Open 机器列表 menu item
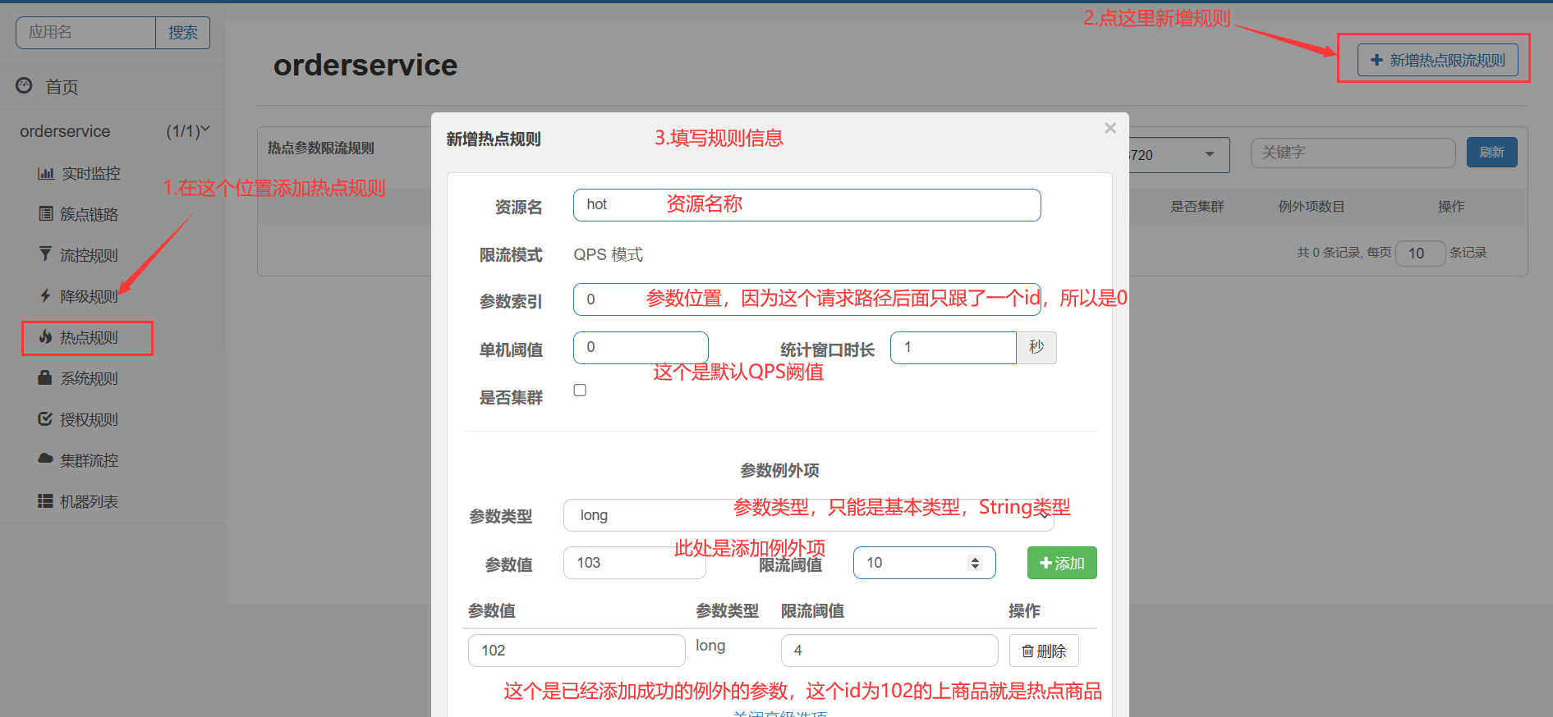 coord(89,501)
